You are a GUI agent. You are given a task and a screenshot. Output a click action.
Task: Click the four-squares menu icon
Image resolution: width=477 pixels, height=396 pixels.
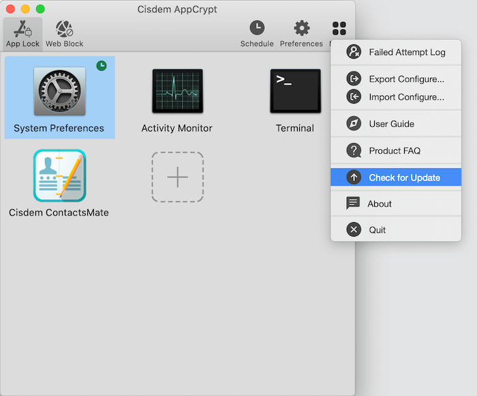pyautogui.click(x=339, y=29)
